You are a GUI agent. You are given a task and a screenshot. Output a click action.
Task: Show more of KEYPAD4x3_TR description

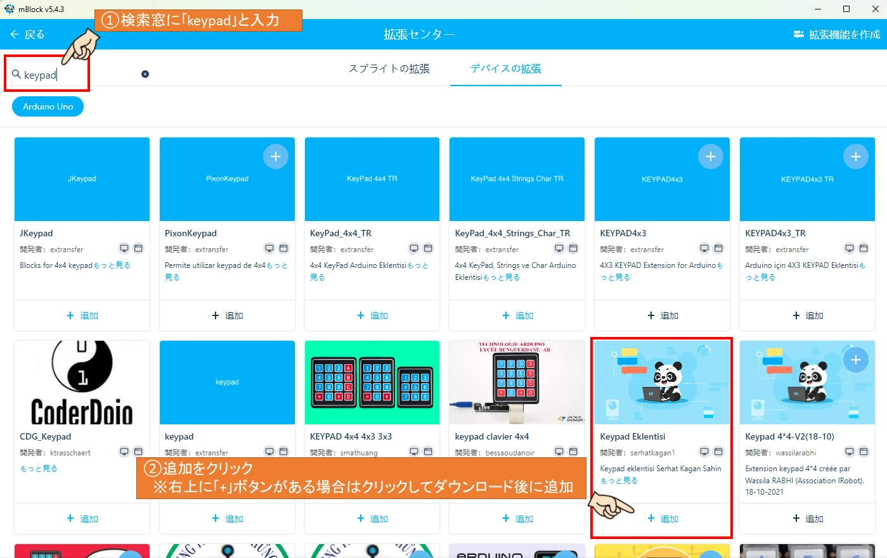tap(760, 277)
